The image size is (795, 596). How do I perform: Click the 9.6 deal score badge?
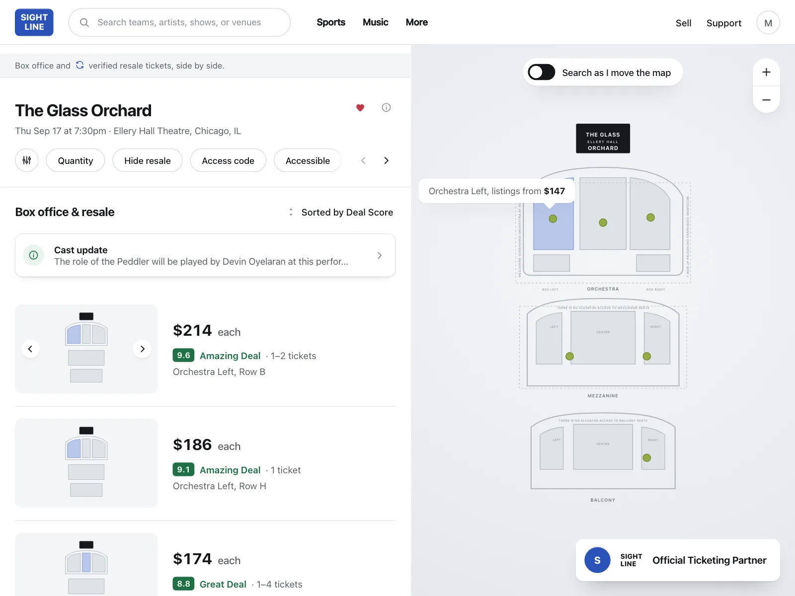click(x=183, y=356)
